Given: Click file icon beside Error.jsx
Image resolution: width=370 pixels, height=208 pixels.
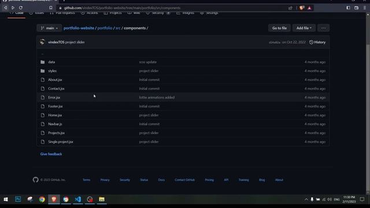Looking at the screenshot, I should [42, 98].
